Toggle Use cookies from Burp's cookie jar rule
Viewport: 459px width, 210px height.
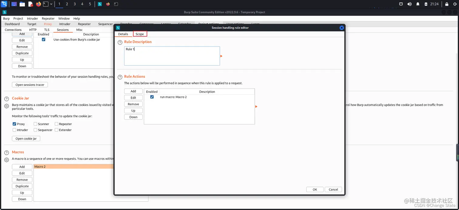tap(43, 39)
